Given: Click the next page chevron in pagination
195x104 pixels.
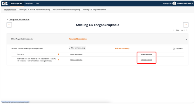Looking at the screenshot, I should click(187, 30).
